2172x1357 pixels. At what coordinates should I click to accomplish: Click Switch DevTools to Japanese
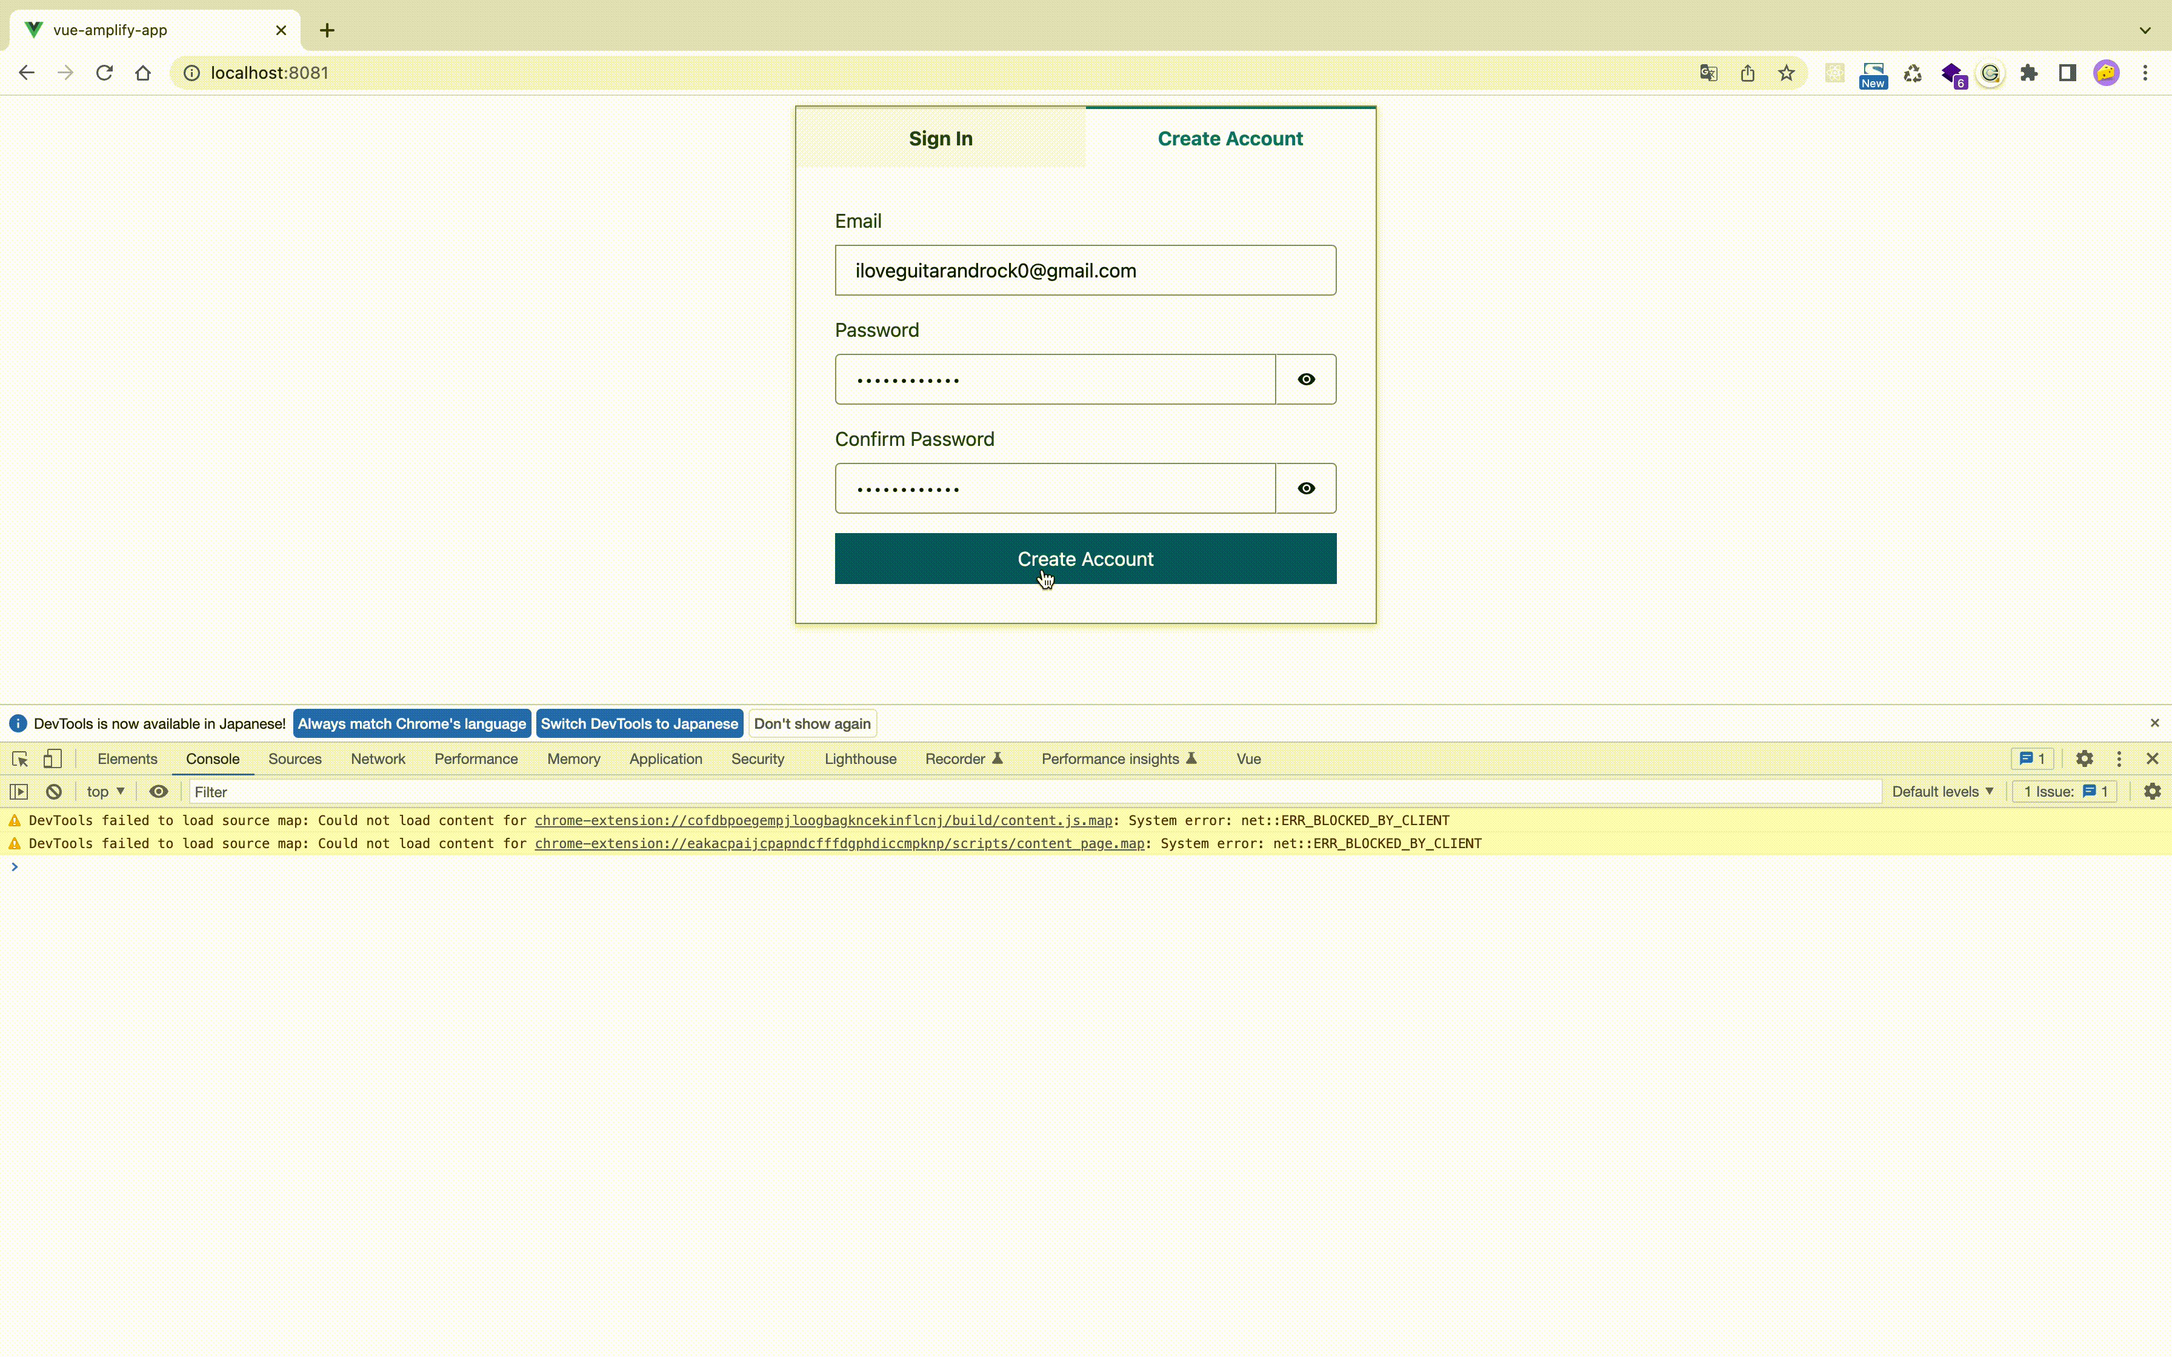639,723
